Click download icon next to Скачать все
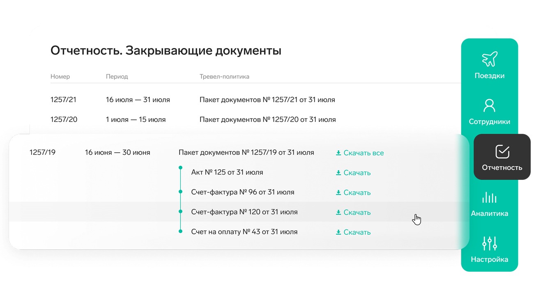Viewport: 534px width, 300px height. (x=338, y=153)
